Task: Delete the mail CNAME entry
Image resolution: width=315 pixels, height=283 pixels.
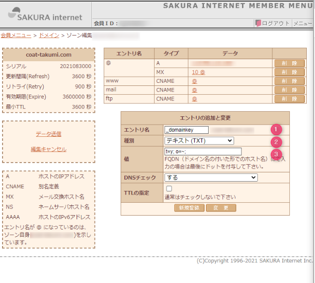Action: point(289,90)
